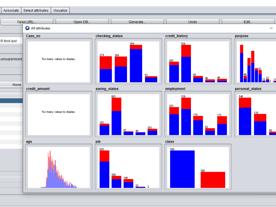This screenshot has width=276, height=207.
Task: Click the 603 bar in saving_status chart
Action: (116, 116)
